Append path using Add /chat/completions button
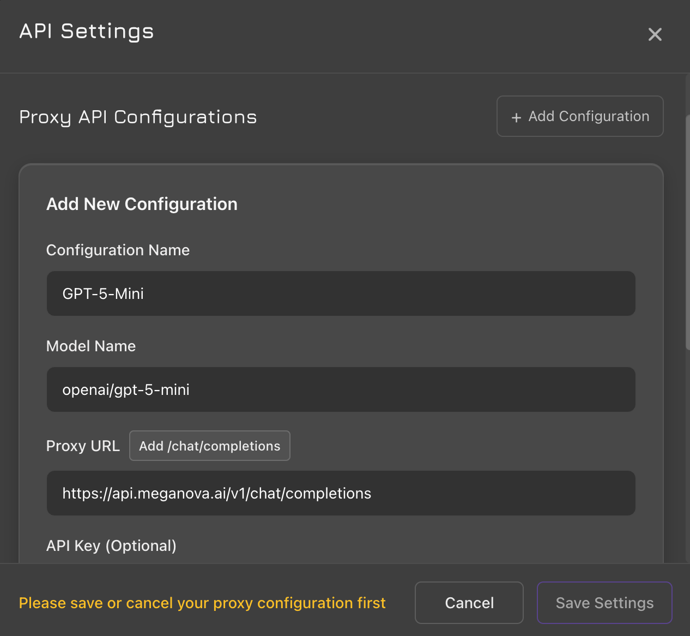The height and width of the screenshot is (636, 690). click(209, 446)
